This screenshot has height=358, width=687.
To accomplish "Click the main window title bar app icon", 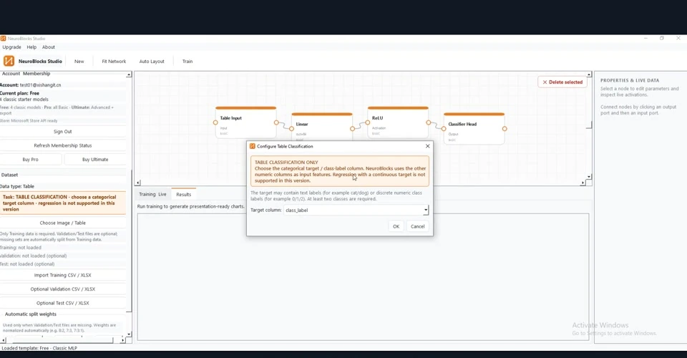I will click(3, 39).
